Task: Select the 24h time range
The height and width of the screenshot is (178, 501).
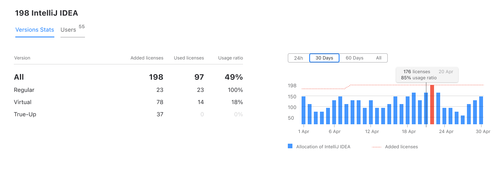Action: pos(299,58)
